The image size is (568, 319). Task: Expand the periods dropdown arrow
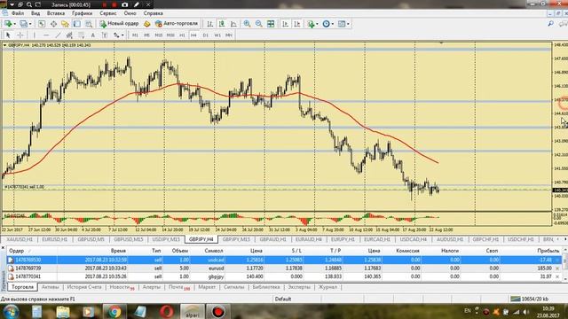(x=333, y=24)
